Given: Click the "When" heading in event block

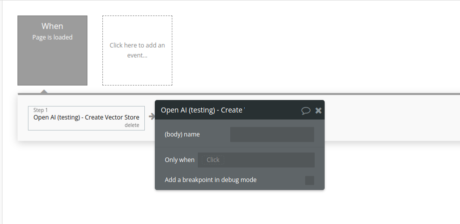Looking at the screenshot, I should 52,26.
